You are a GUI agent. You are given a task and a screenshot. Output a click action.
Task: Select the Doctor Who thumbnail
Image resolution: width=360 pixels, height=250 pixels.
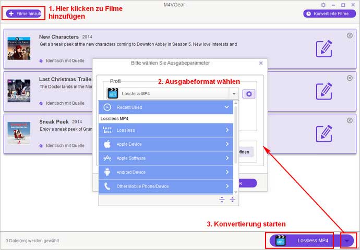point(19,91)
